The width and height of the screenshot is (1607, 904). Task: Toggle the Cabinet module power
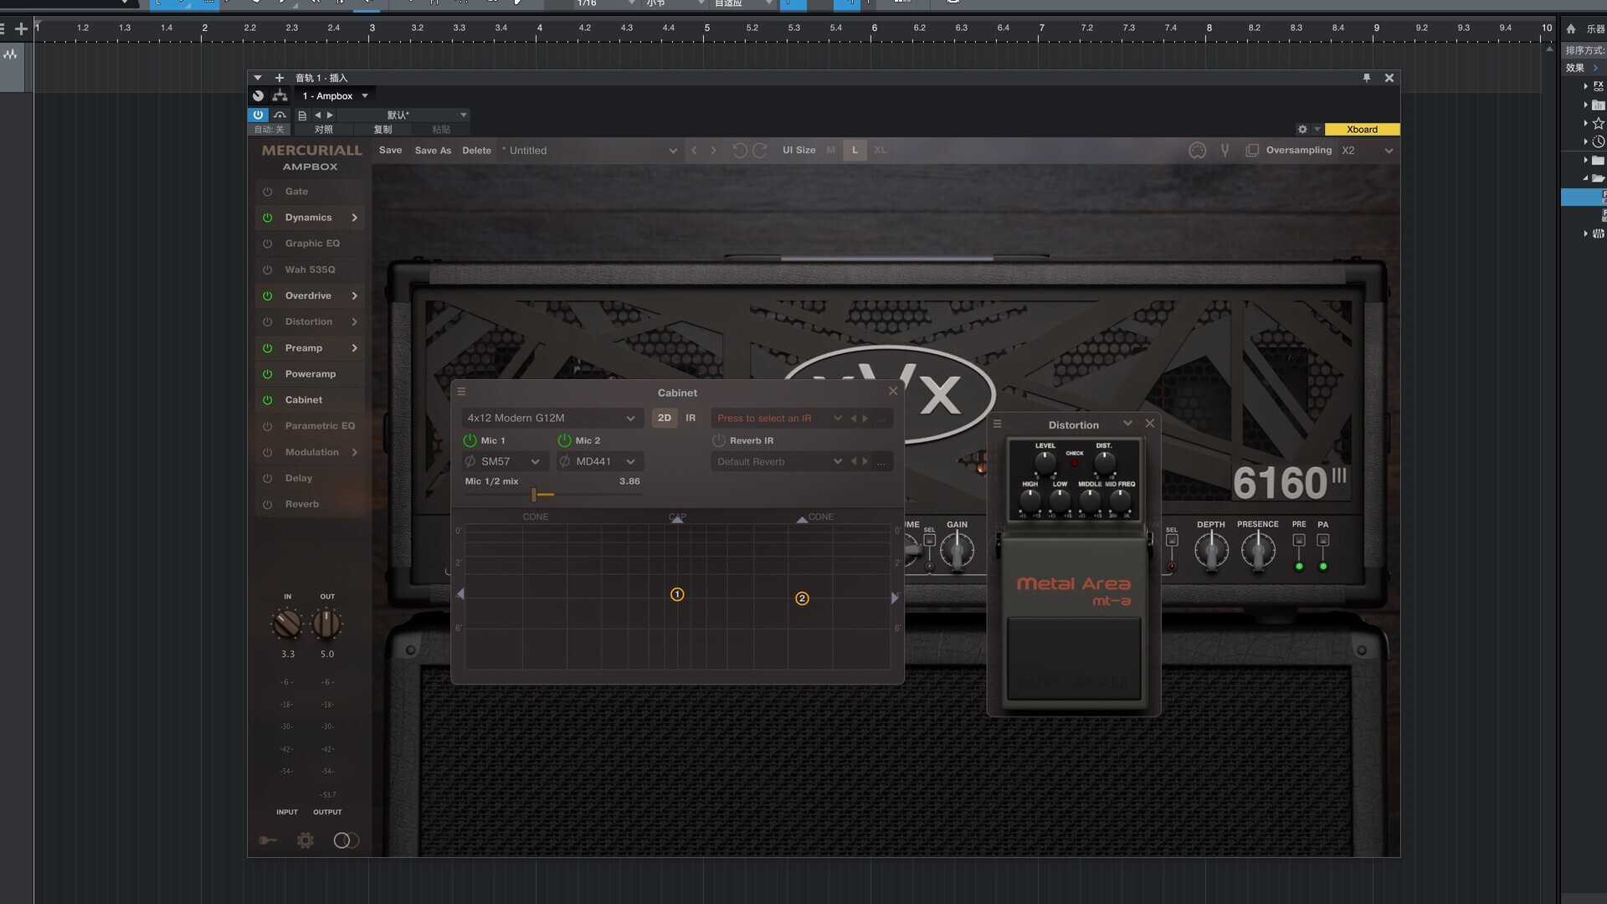click(x=268, y=400)
